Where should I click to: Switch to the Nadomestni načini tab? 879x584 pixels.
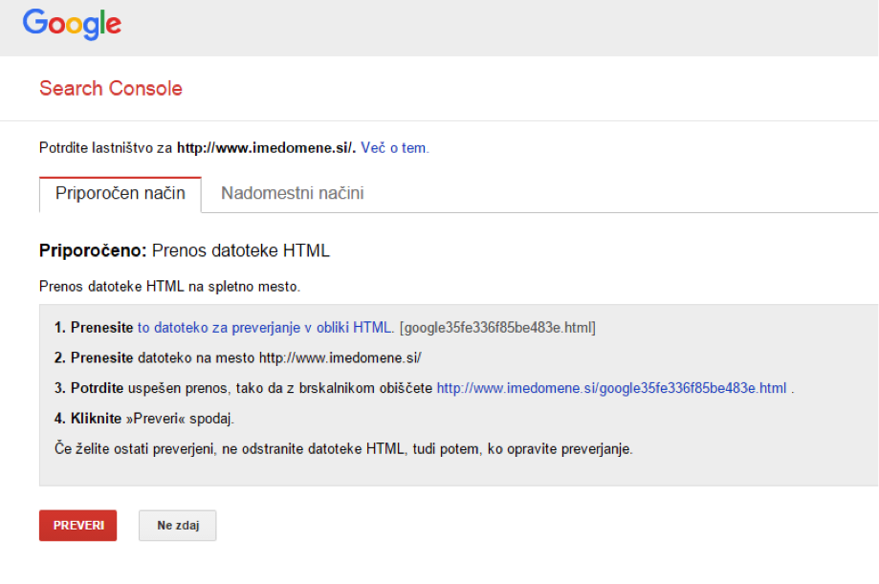point(292,193)
